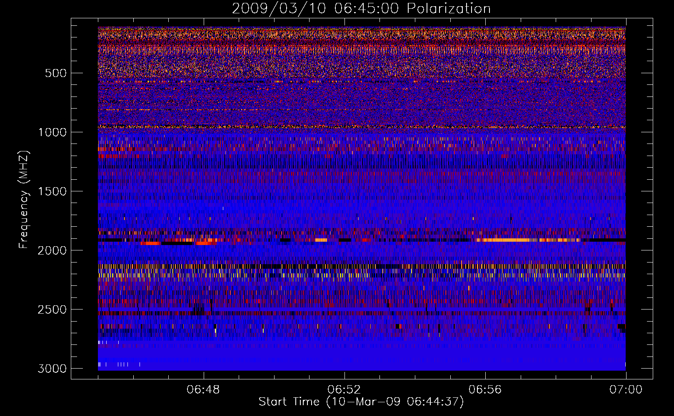Viewport: 674px width, 416px height.
Task: Click the 2500 frequency tick label
Action: (52, 310)
